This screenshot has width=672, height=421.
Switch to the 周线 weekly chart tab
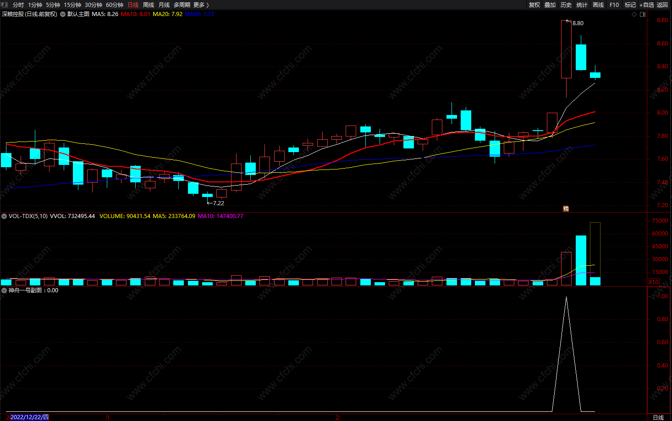[149, 5]
